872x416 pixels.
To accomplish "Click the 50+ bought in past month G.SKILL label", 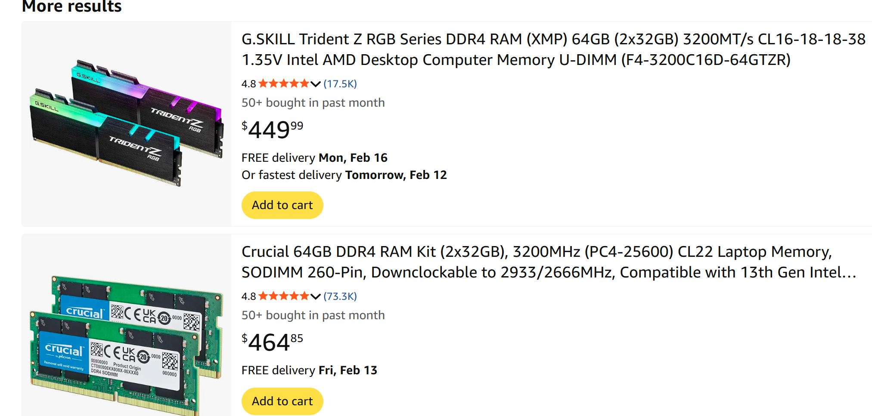I will [313, 102].
